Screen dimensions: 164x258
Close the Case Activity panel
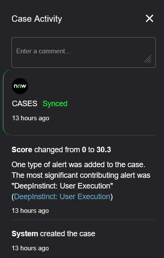(150, 18)
